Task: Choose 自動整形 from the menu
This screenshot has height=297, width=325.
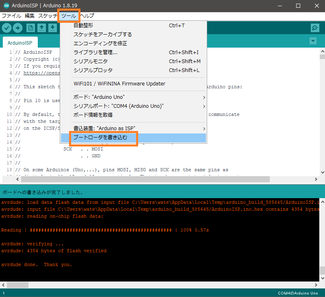Action: (x=134, y=26)
